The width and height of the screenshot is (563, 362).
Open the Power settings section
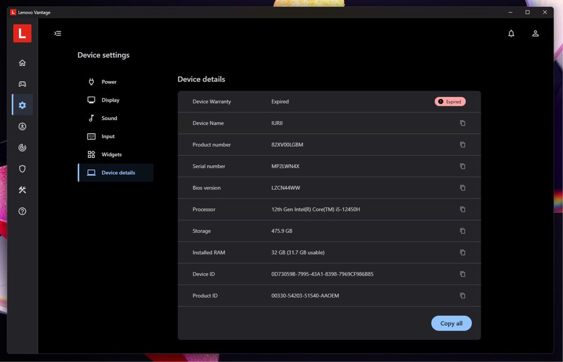pos(115,82)
